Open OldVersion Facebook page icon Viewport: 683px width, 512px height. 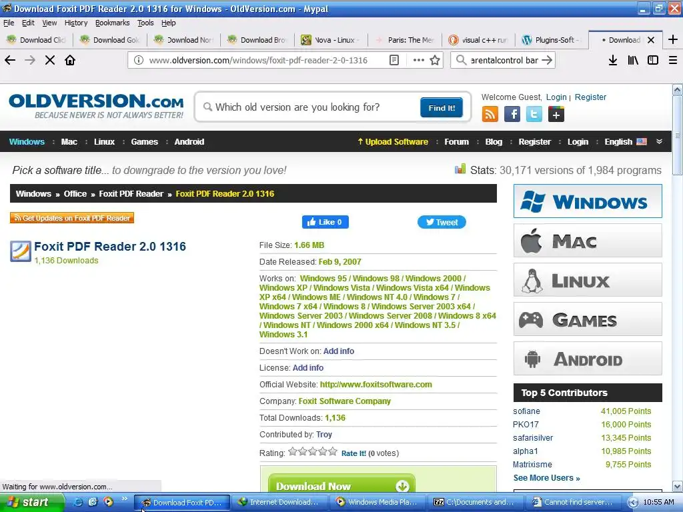pyautogui.click(x=512, y=115)
